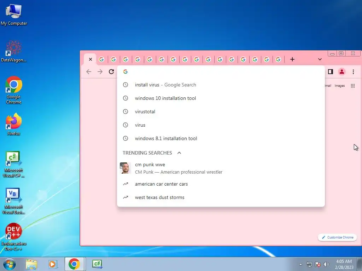Switch to the second Google tab
The height and width of the screenshot is (271, 362).
click(x=113, y=59)
